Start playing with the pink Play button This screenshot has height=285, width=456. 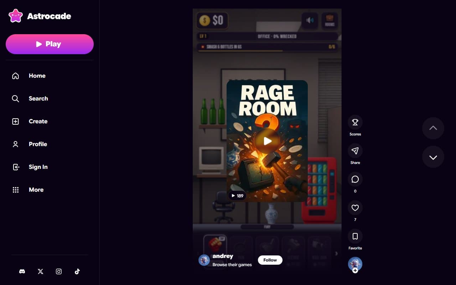pos(50,44)
